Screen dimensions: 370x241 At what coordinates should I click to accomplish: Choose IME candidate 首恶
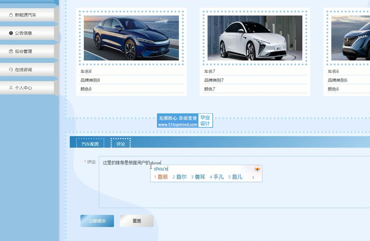pos(161,177)
